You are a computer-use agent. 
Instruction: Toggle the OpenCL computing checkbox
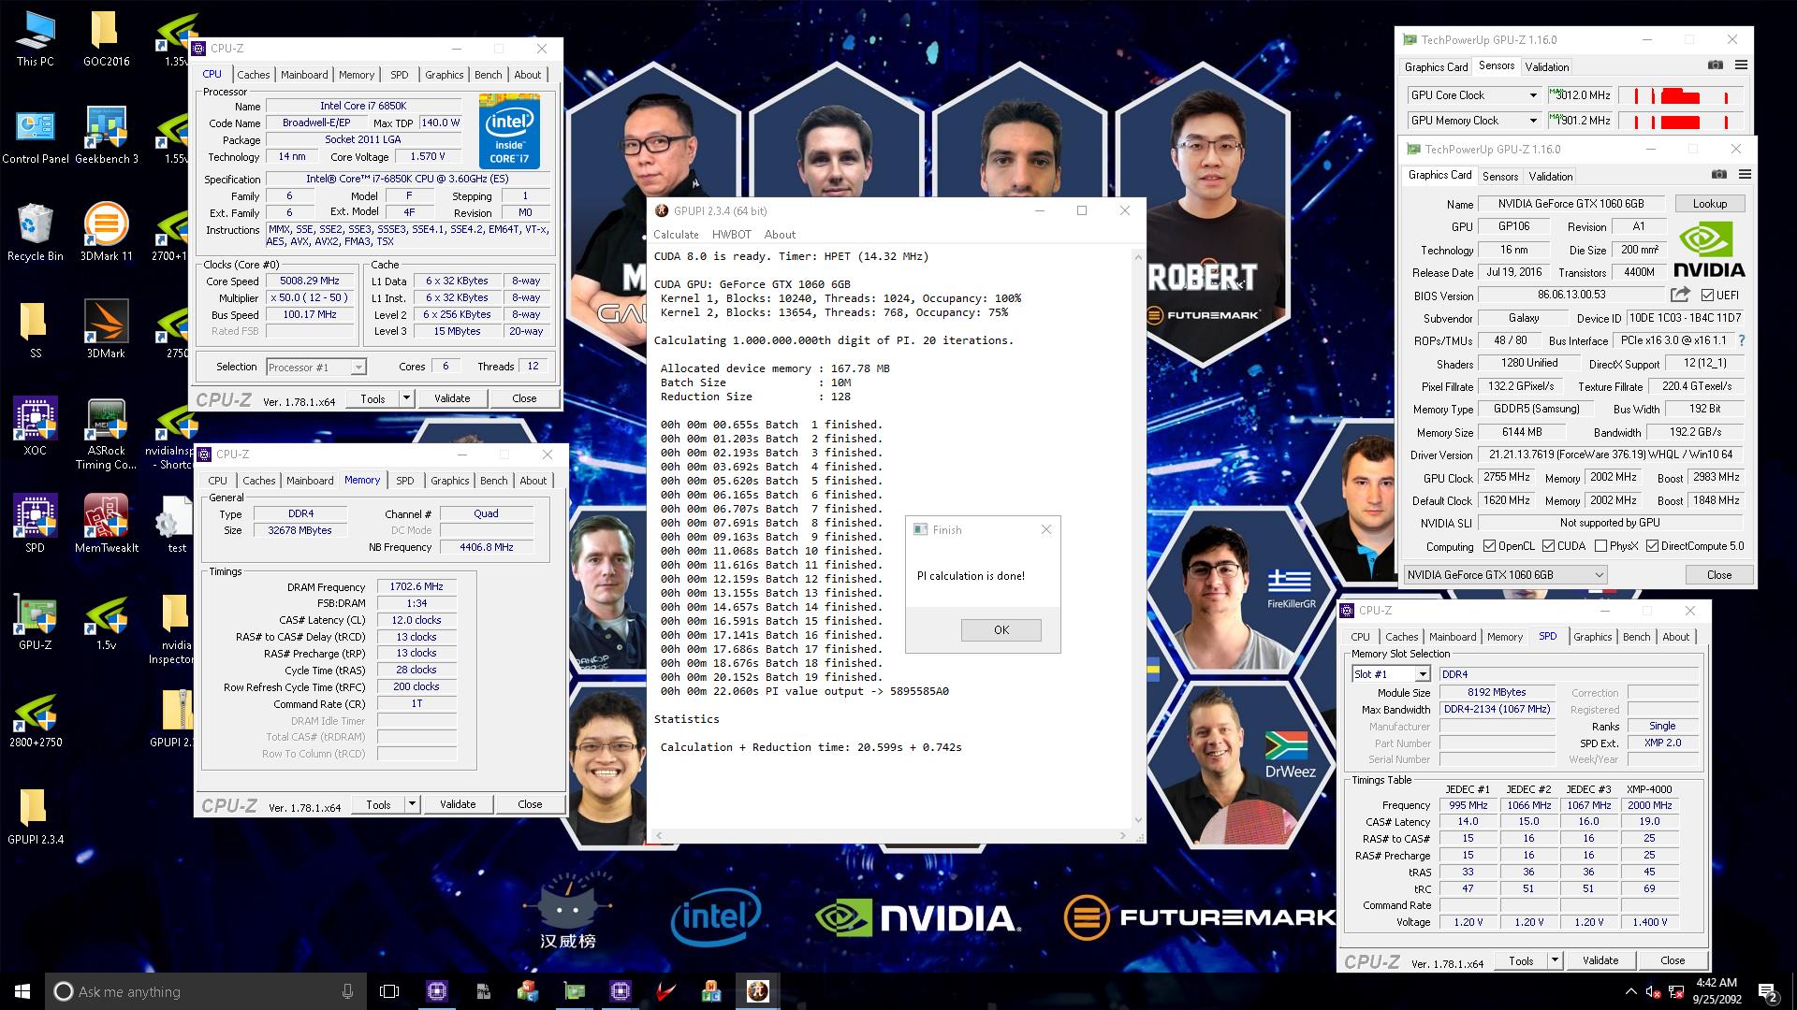[x=1489, y=546]
